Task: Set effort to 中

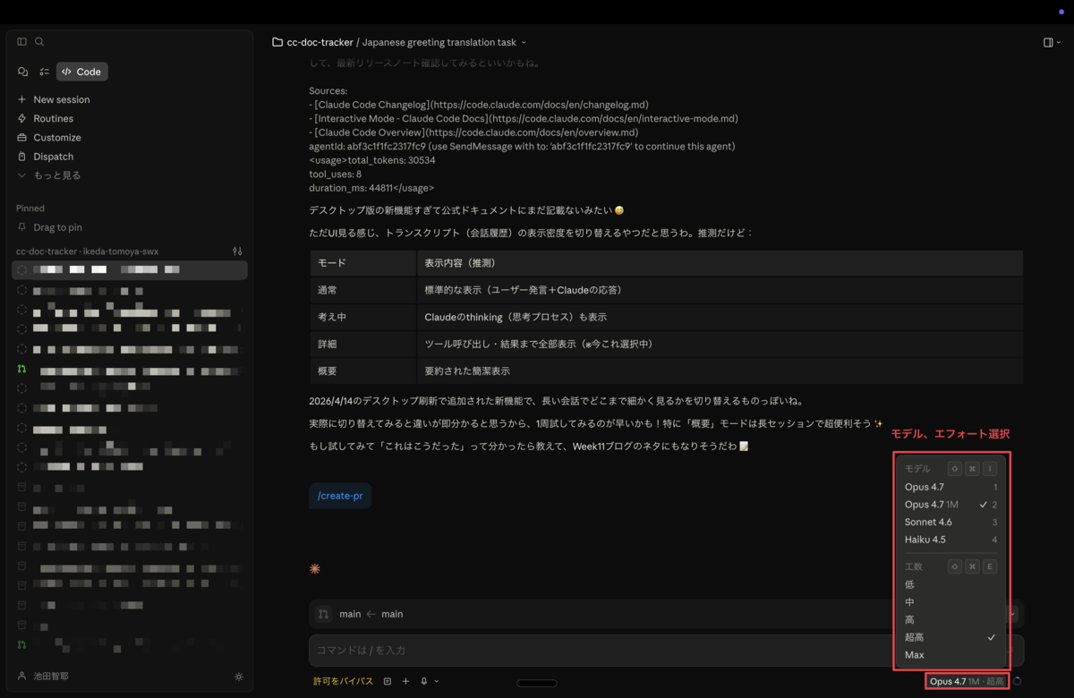Action: pyautogui.click(x=950, y=602)
